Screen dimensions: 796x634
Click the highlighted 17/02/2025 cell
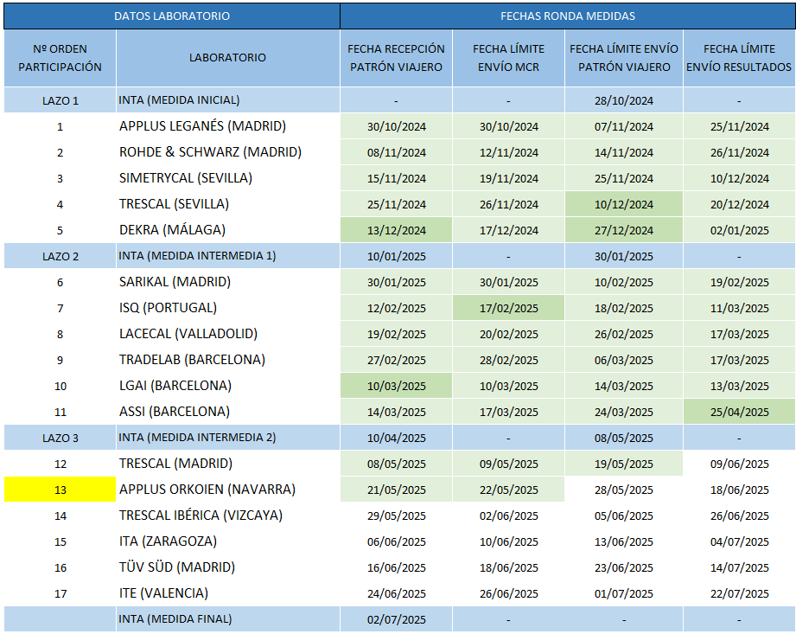pyautogui.click(x=509, y=308)
